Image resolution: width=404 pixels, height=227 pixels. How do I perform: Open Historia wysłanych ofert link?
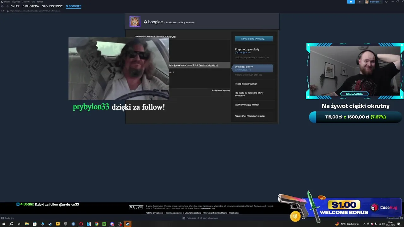click(x=248, y=75)
